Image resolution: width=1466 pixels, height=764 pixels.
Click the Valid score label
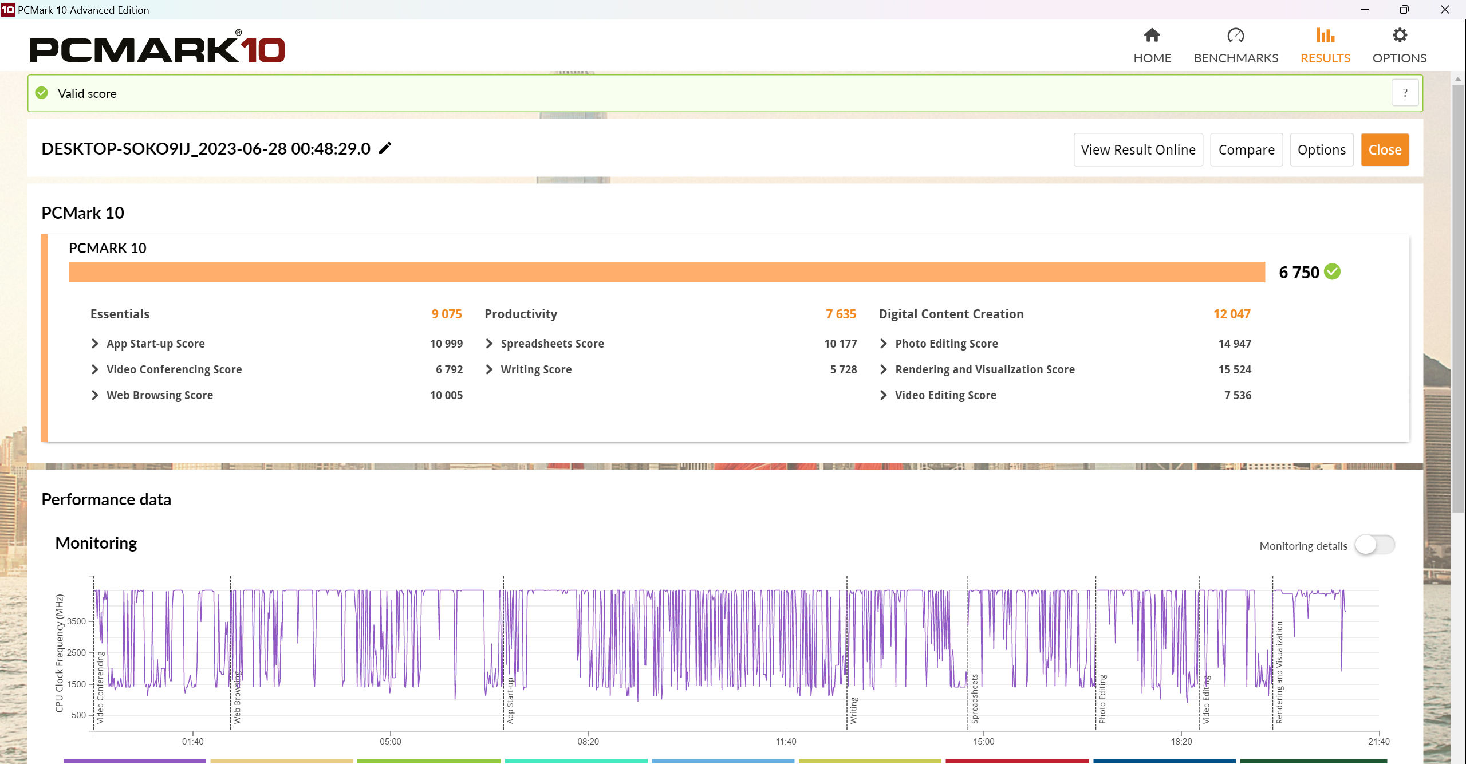click(87, 93)
